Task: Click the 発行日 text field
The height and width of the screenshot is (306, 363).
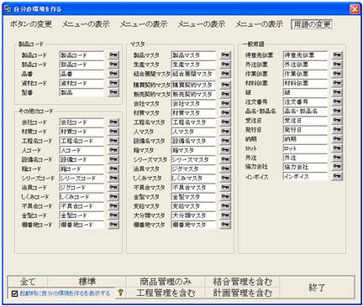Action: pos(305,130)
